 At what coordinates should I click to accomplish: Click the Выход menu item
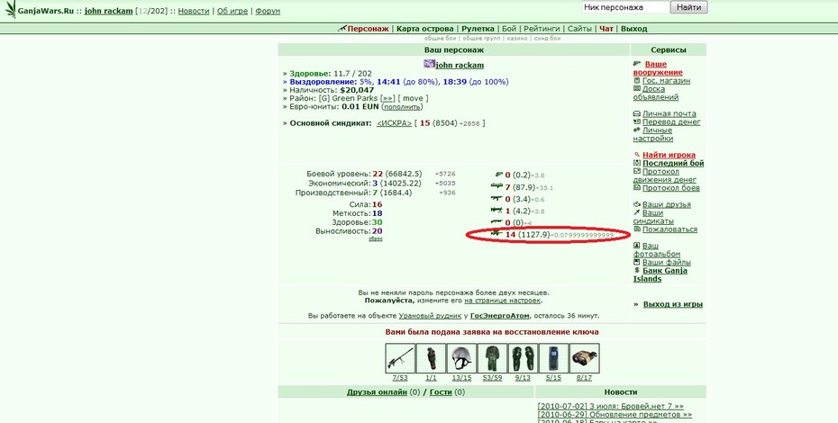(x=633, y=29)
